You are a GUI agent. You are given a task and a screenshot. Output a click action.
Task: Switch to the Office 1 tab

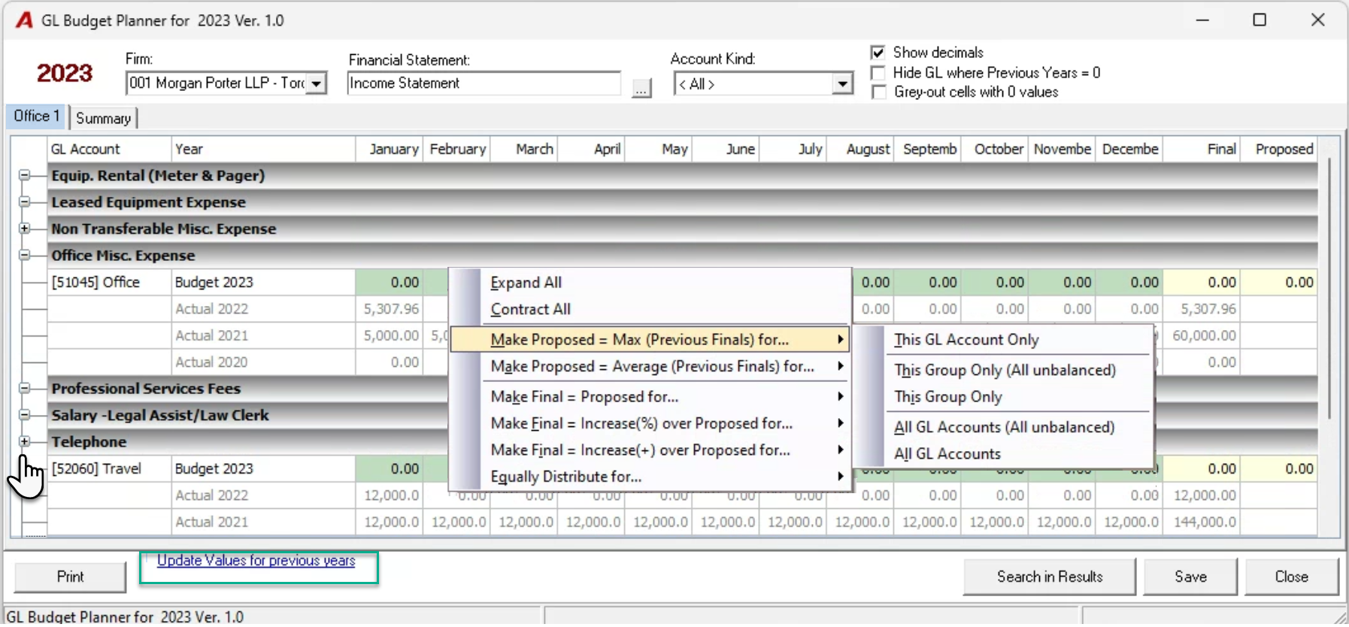point(36,117)
